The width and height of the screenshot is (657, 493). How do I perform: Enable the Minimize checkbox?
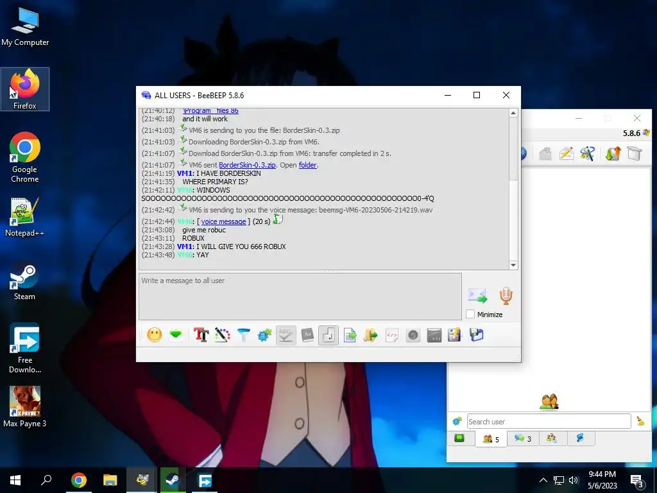(x=470, y=314)
